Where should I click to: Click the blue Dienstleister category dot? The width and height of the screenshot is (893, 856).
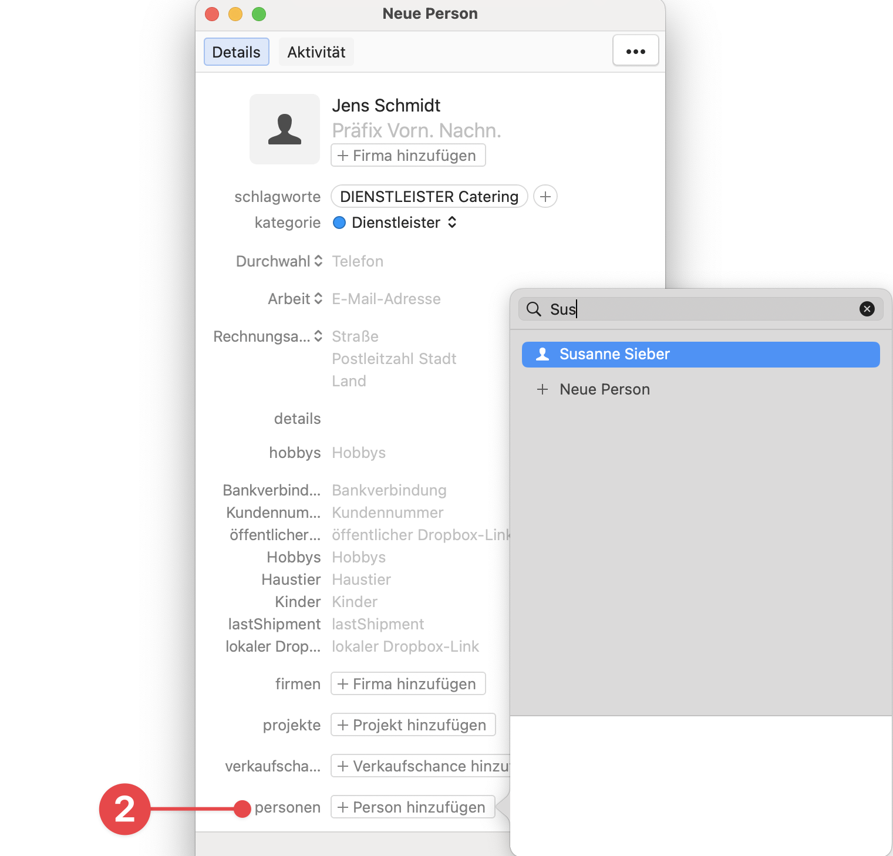(339, 223)
